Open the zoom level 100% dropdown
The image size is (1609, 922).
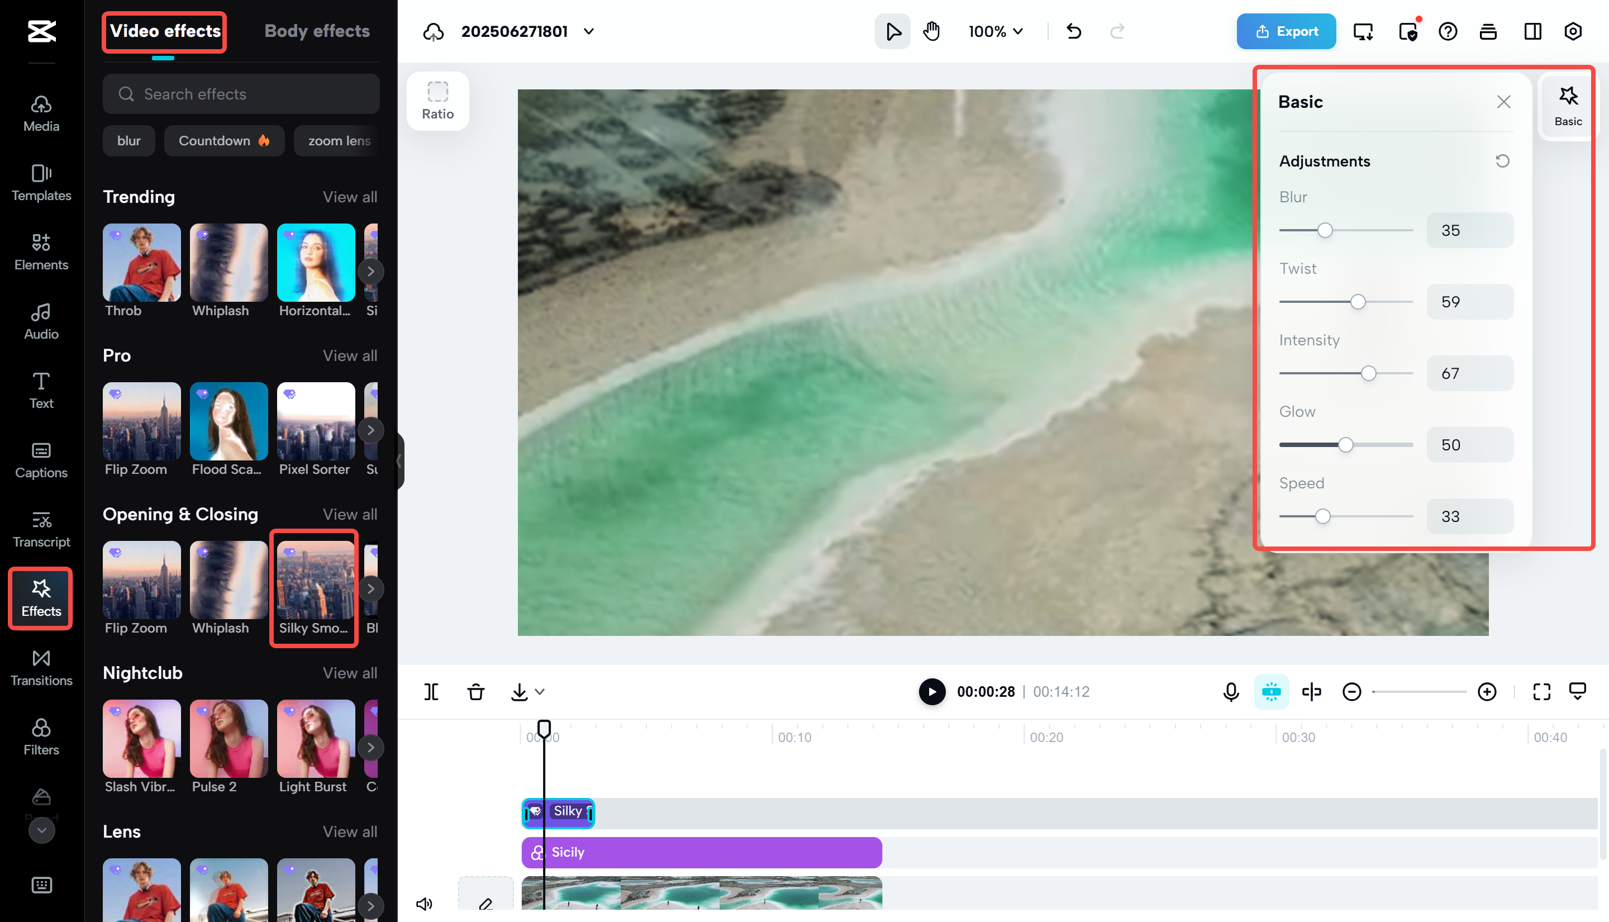click(x=994, y=30)
